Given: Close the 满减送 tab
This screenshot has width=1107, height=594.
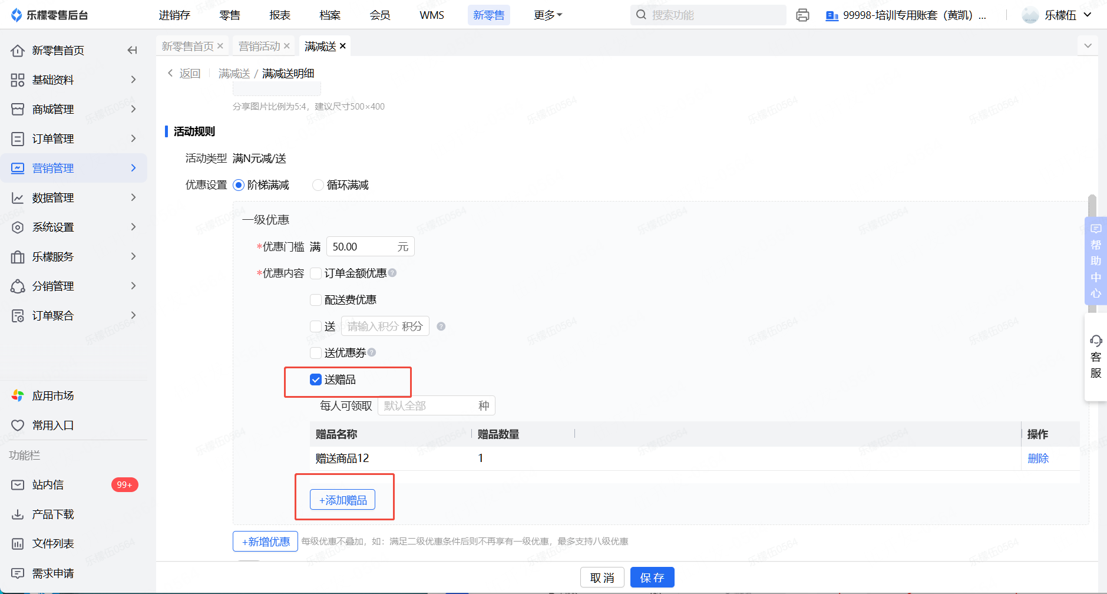Looking at the screenshot, I should (x=343, y=46).
